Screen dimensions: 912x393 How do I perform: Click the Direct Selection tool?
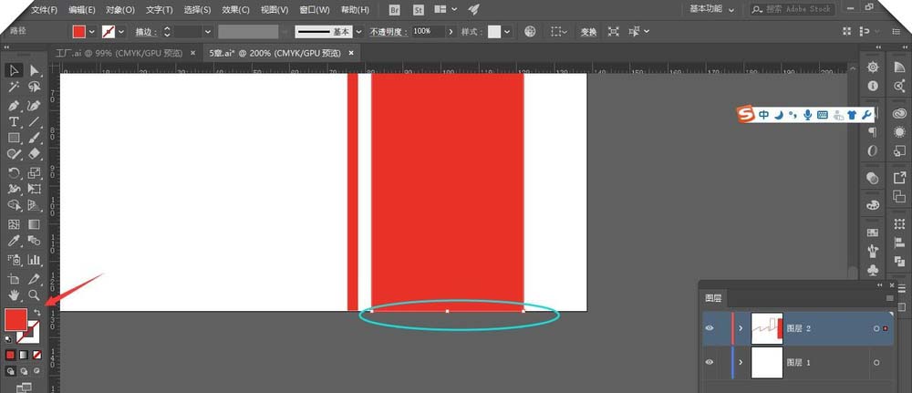[x=34, y=70]
